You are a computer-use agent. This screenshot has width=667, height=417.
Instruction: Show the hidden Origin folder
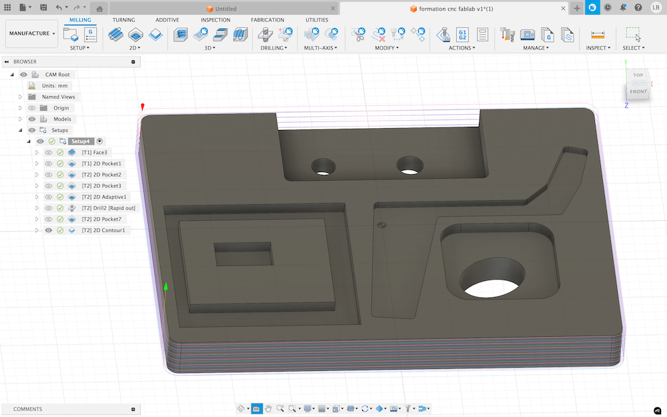point(32,108)
